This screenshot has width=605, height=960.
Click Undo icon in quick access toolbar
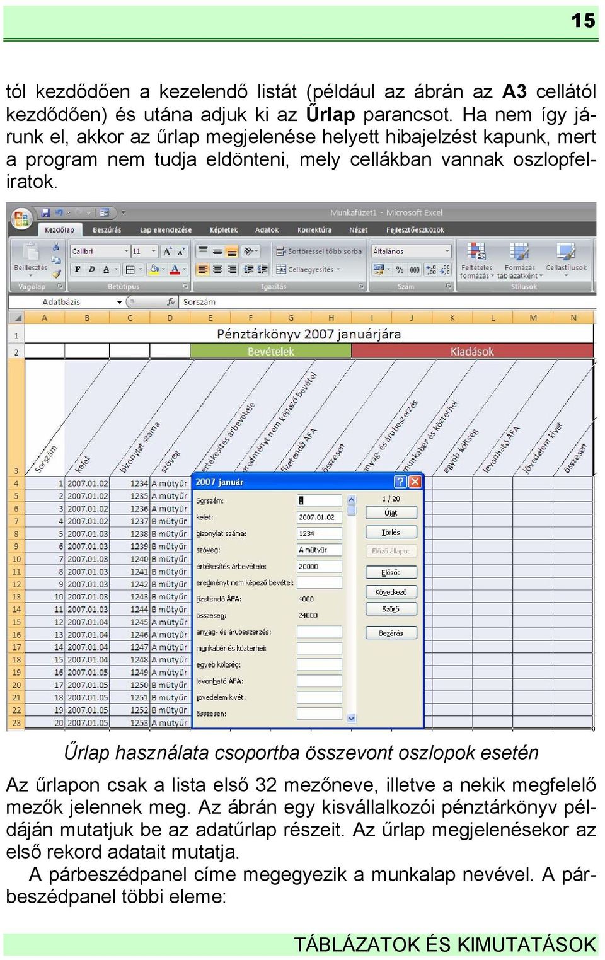coord(59,213)
